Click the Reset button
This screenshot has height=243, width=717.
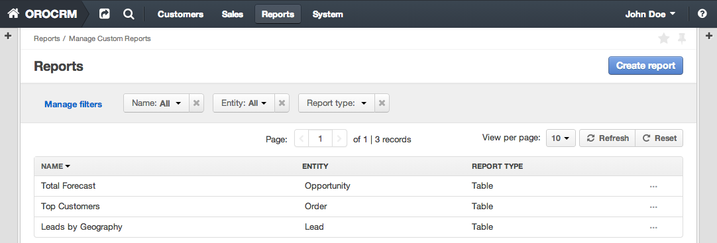(659, 138)
